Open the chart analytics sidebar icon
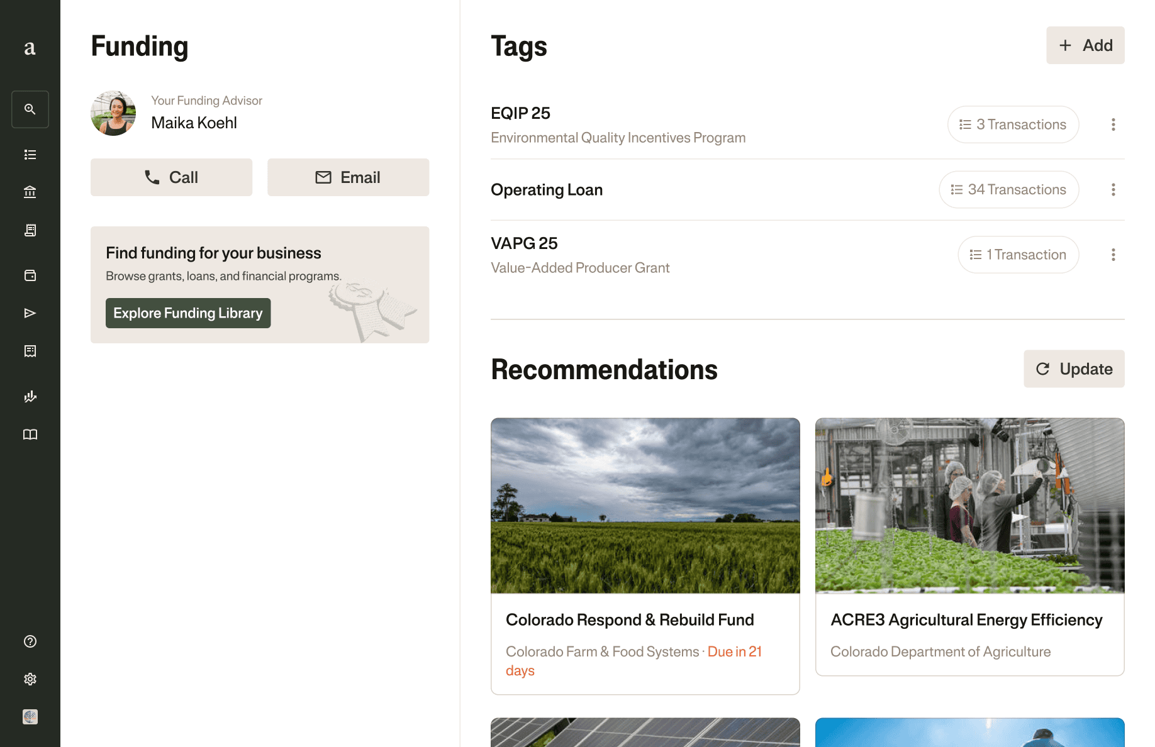This screenshot has height=747, width=1155. pyautogui.click(x=30, y=396)
